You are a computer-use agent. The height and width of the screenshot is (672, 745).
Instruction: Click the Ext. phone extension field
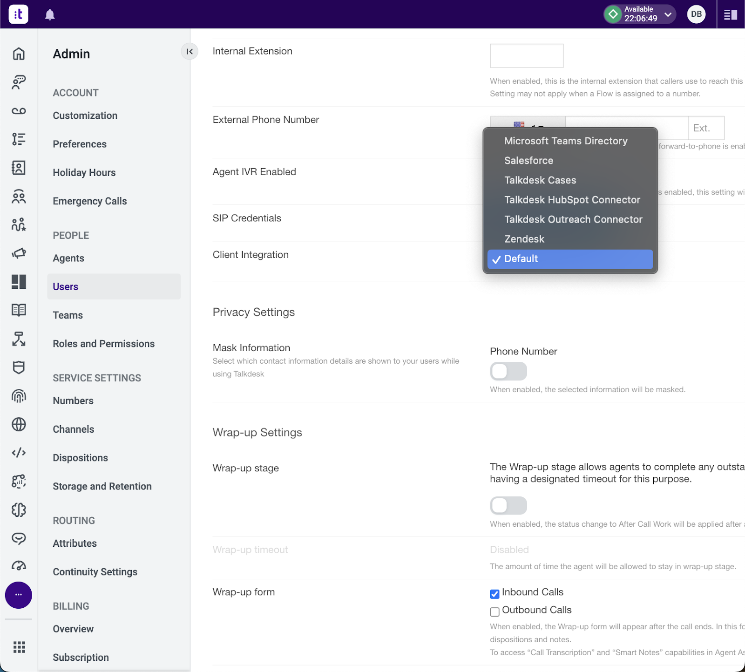click(x=706, y=128)
